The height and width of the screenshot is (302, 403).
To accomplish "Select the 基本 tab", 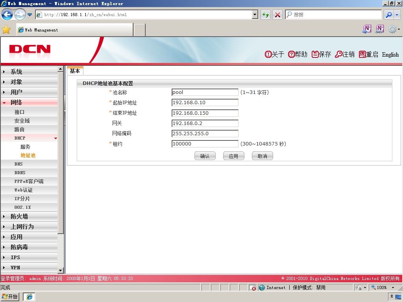I will pyautogui.click(x=75, y=71).
